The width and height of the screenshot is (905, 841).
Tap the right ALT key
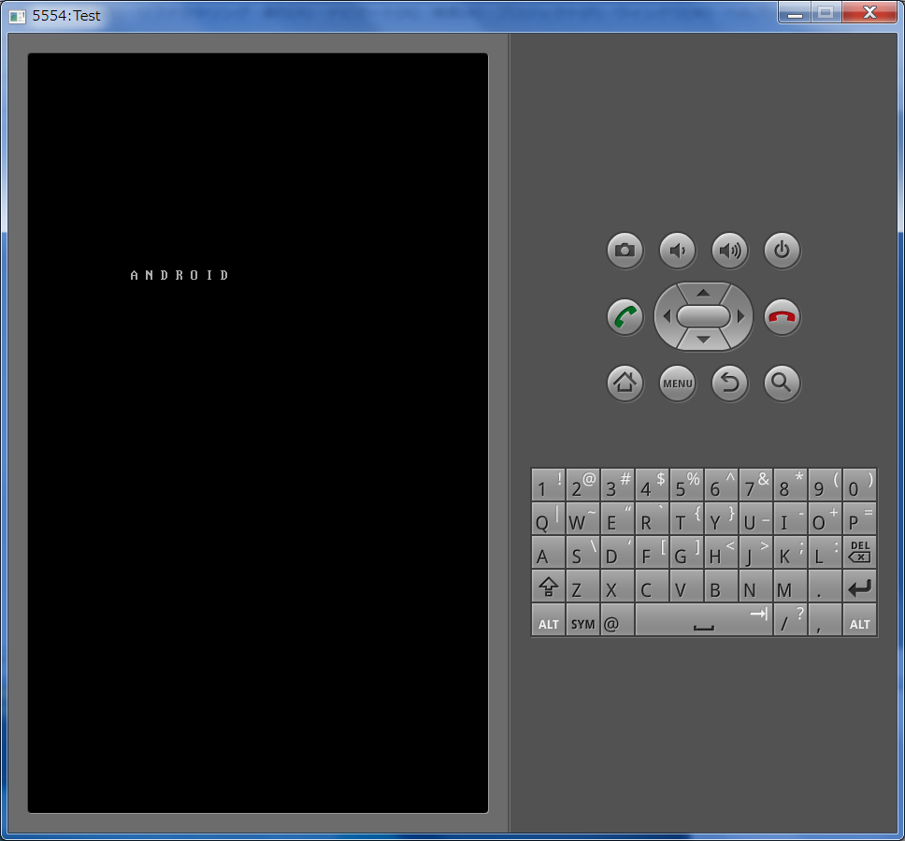[859, 620]
